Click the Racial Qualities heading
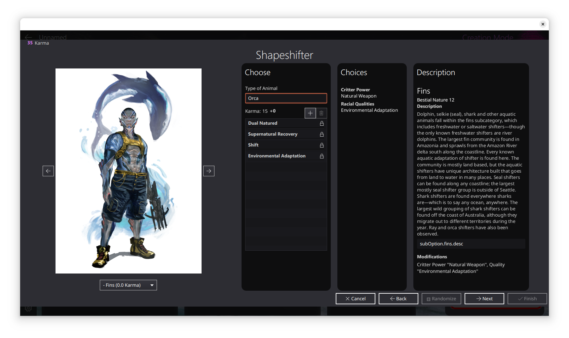 click(358, 104)
